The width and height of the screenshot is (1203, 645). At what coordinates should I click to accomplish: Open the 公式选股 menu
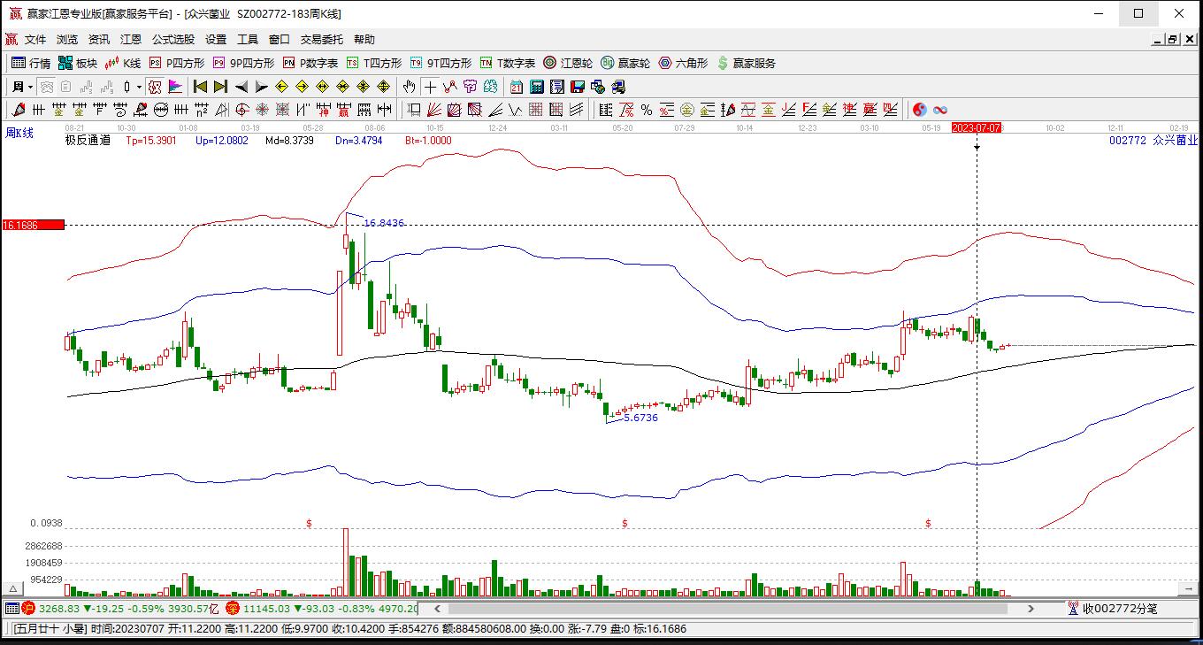pos(173,40)
